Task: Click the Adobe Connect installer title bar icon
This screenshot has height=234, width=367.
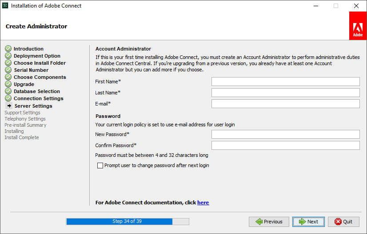Action: coord(5,5)
